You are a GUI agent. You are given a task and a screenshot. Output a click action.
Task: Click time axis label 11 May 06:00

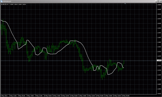point(74,96)
